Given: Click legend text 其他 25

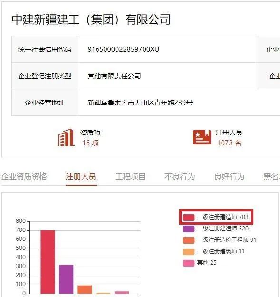Looking at the screenshot, I should (207, 263).
